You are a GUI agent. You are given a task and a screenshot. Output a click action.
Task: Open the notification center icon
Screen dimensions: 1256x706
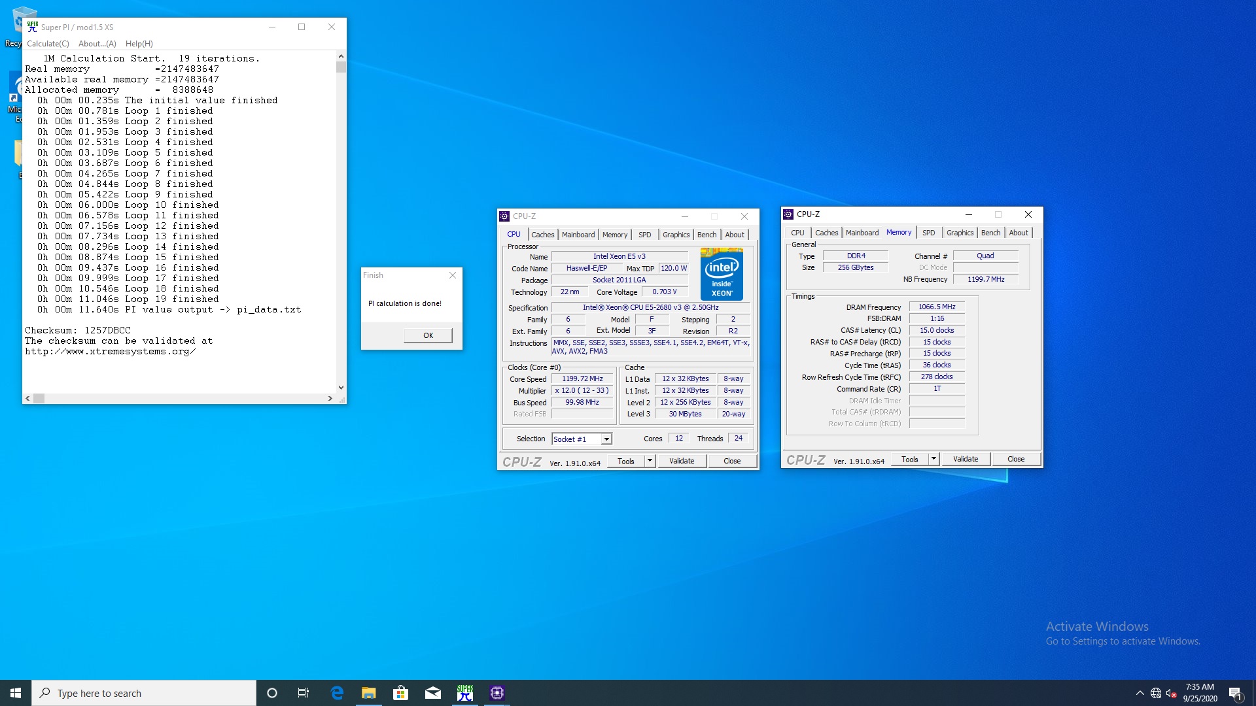[x=1235, y=693]
